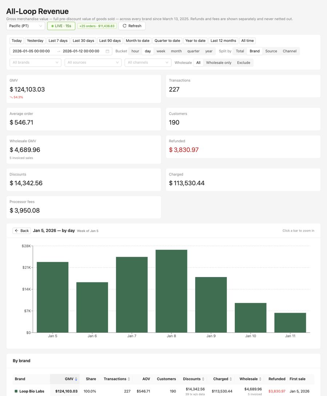Click the Jan 11 bar in chart

point(290,323)
